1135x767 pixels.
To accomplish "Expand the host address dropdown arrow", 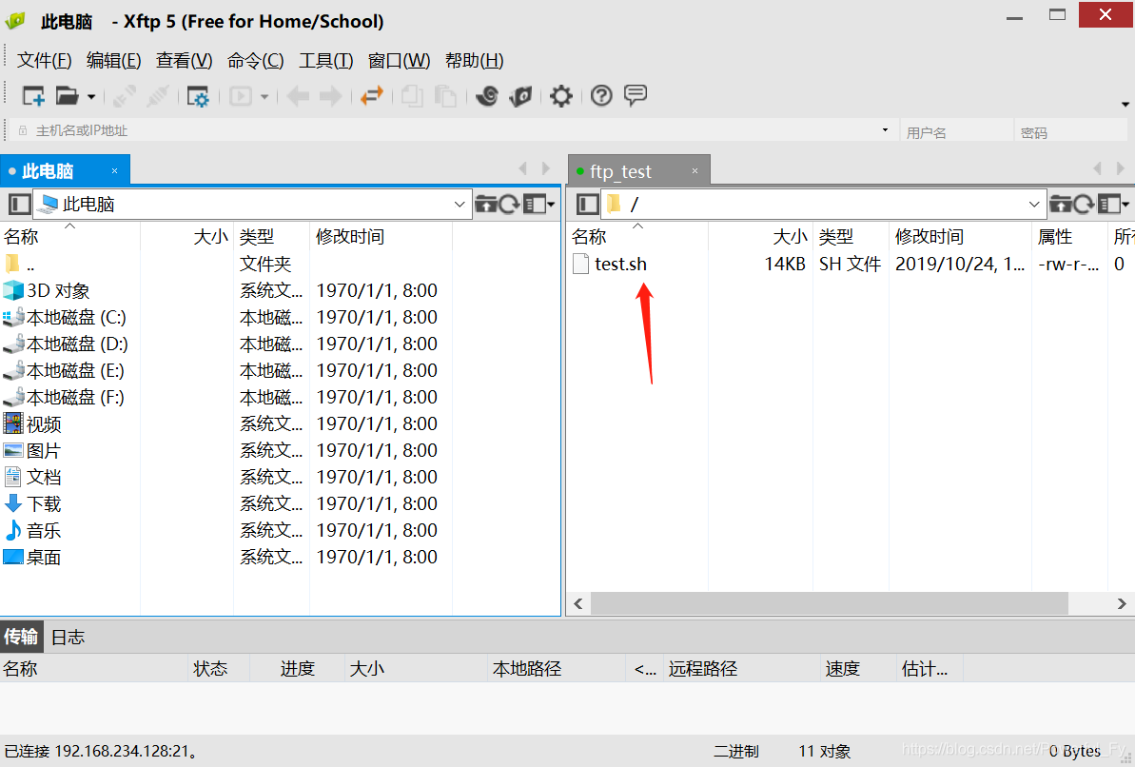I will [x=886, y=130].
